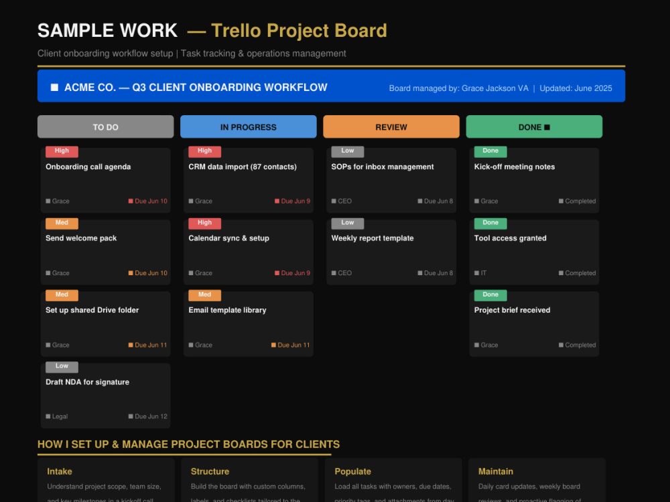Open the SOPs for inbox management card
This screenshot has width=670, height=502.
[391, 180]
